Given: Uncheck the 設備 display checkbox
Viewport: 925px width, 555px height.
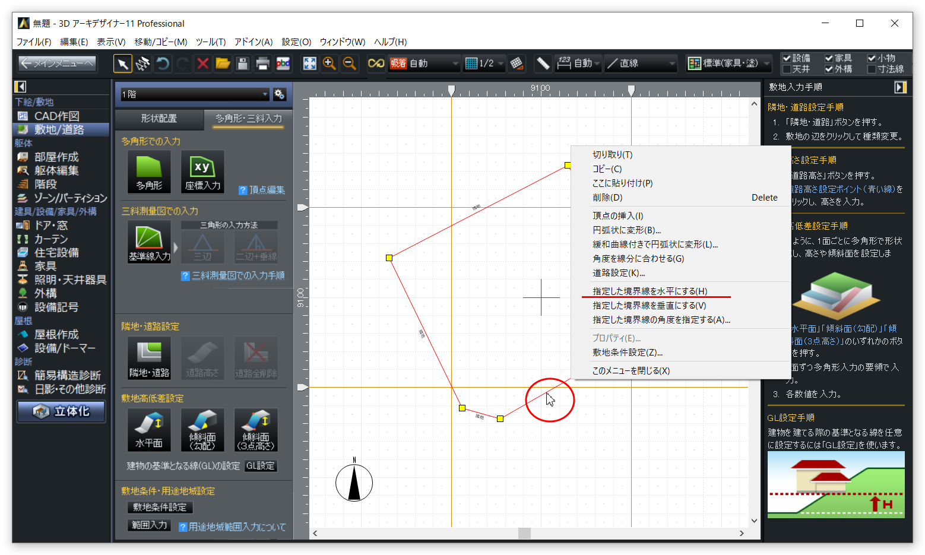Looking at the screenshot, I should tap(787, 58).
